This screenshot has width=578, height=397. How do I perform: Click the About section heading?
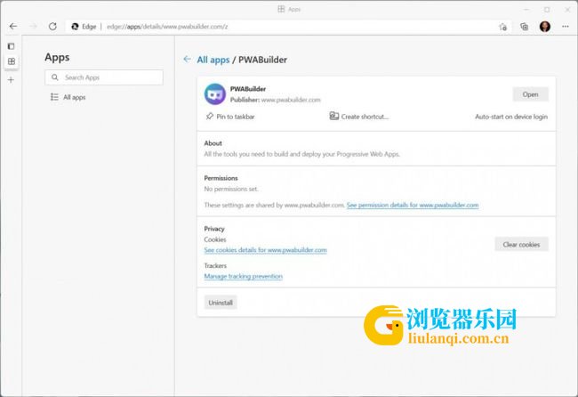pyautogui.click(x=213, y=143)
